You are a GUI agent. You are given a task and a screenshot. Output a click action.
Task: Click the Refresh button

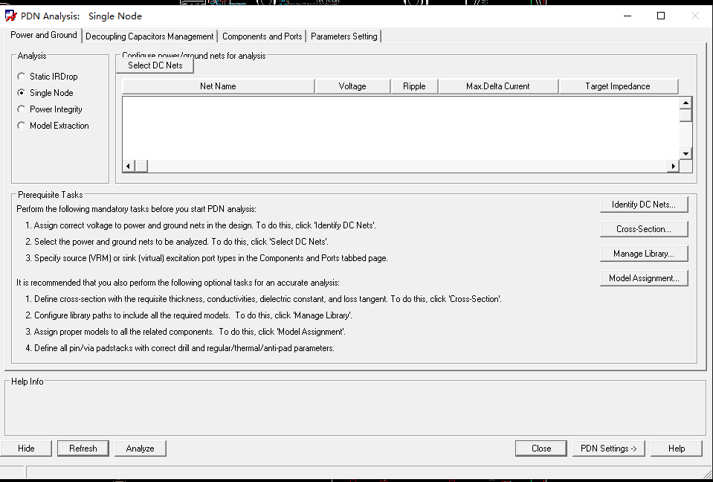click(83, 448)
